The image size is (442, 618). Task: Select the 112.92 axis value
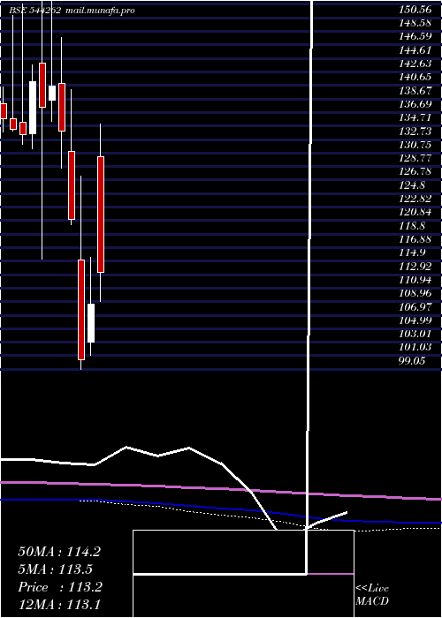point(415,266)
